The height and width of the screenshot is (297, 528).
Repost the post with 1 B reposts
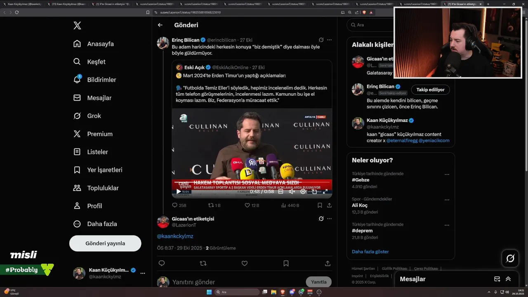click(x=214, y=205)
